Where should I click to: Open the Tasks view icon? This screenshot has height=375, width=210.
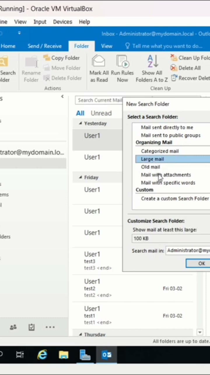point(32,327)
